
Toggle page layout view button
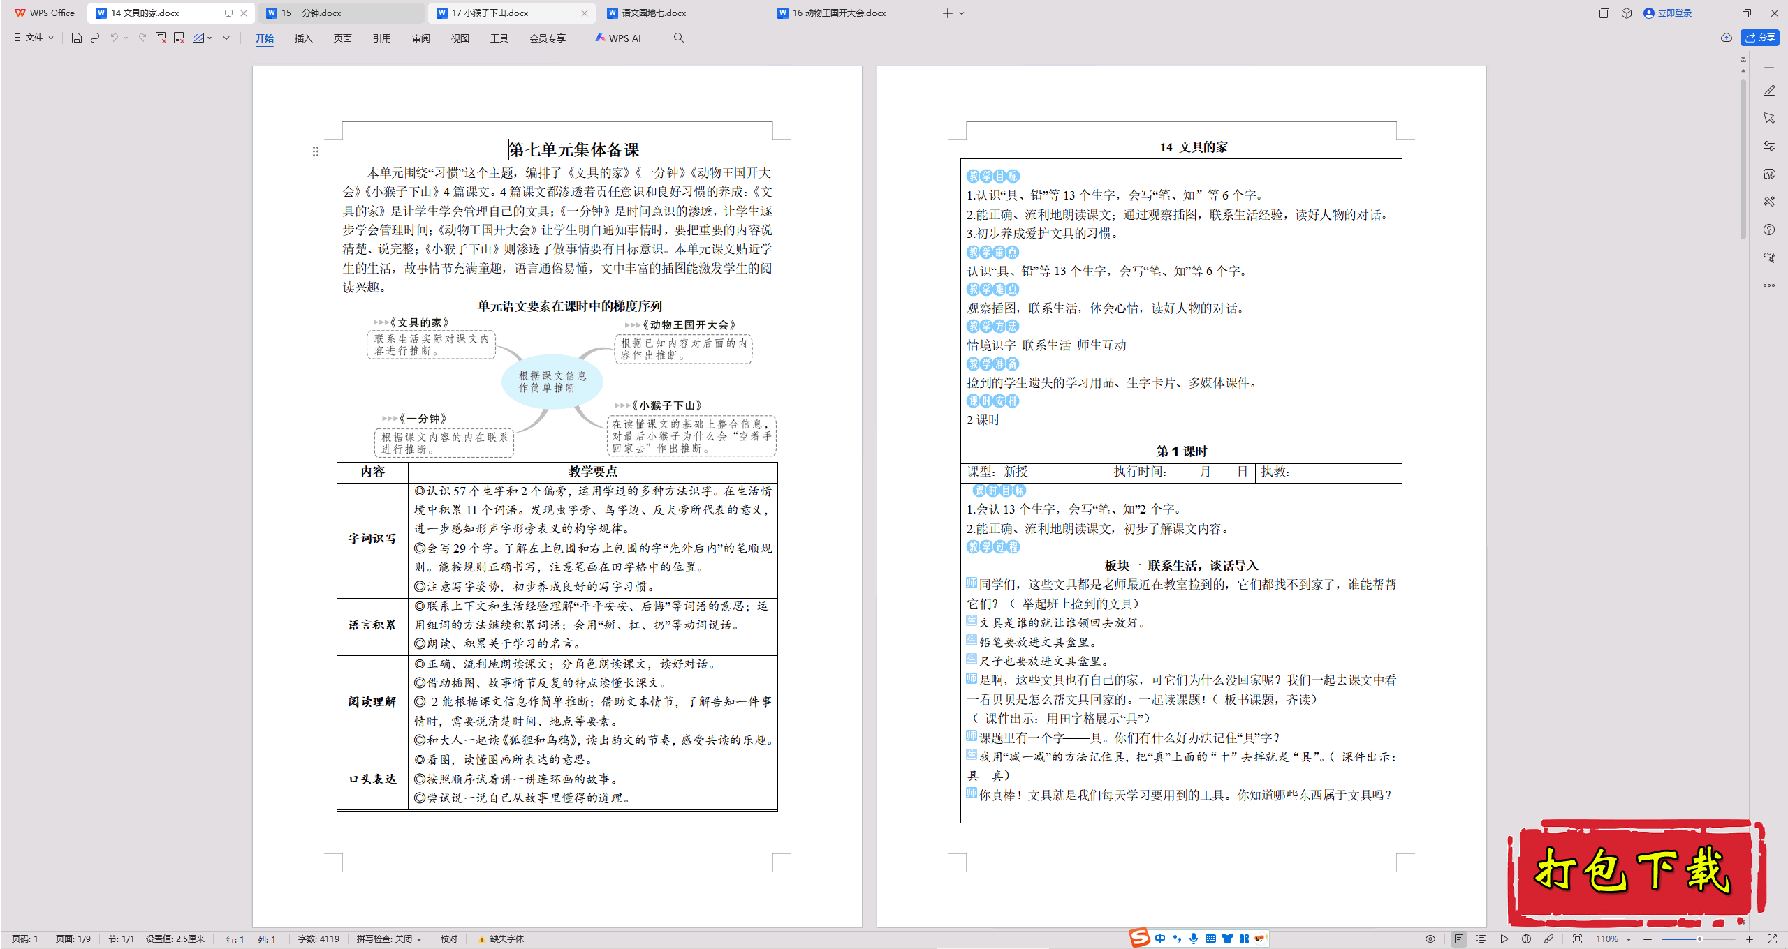pyautogui.click(x=1459, y=939)
